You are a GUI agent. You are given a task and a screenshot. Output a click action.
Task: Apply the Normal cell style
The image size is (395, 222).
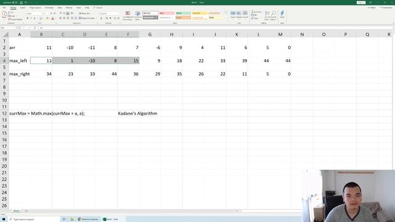[151, 13]
